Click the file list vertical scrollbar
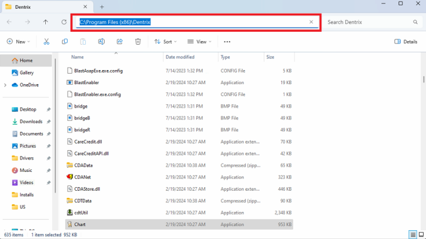The height and width of the screenshot is (239, 426). pos(424,79)
